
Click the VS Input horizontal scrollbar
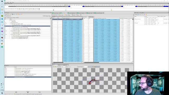[58, 62]
